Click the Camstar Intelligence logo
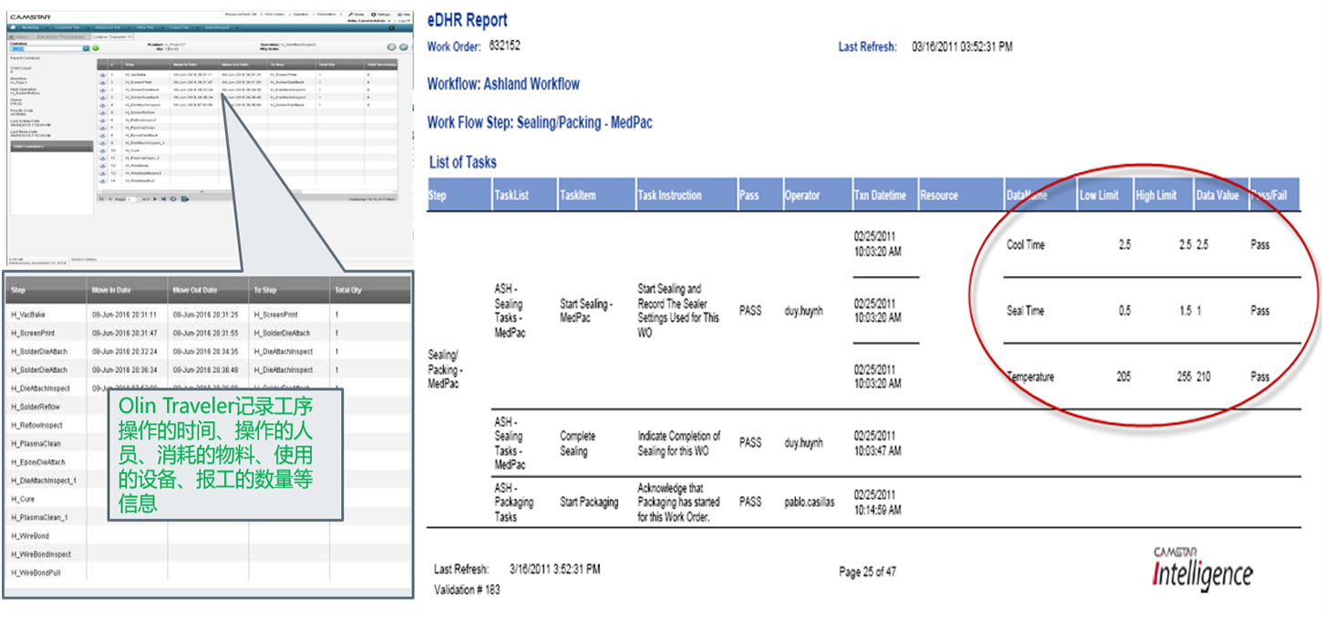Image resolution: width=1322 pixels, height=620 pixels. [x=1202, y=569]
